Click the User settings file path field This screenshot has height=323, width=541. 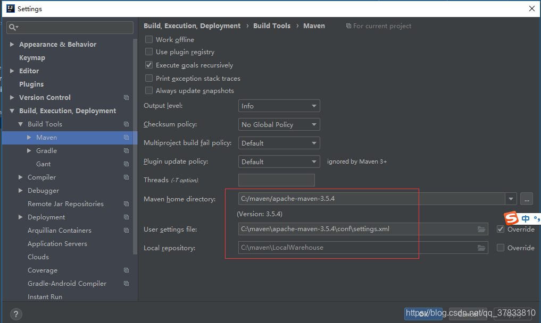[363, 229]
